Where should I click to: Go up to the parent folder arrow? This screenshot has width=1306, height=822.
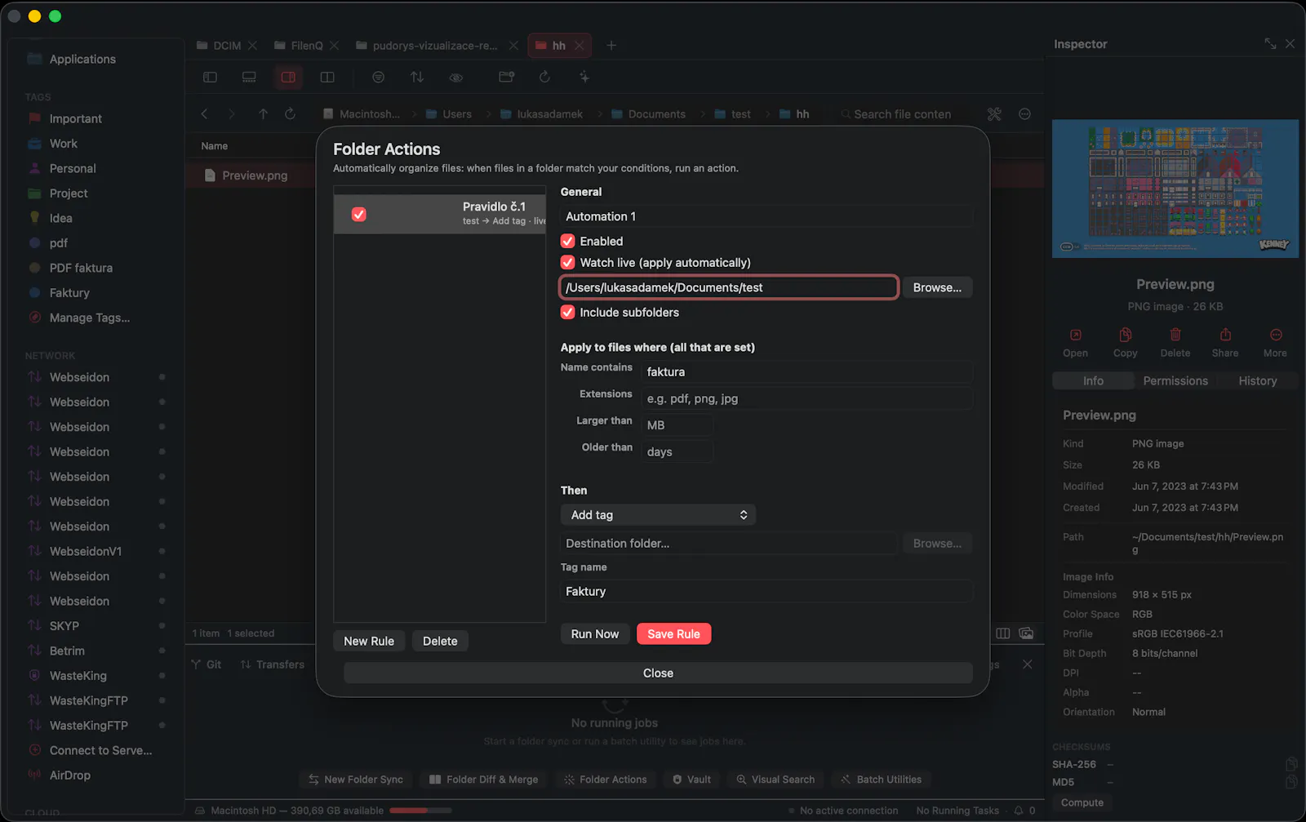coord(263,114)
